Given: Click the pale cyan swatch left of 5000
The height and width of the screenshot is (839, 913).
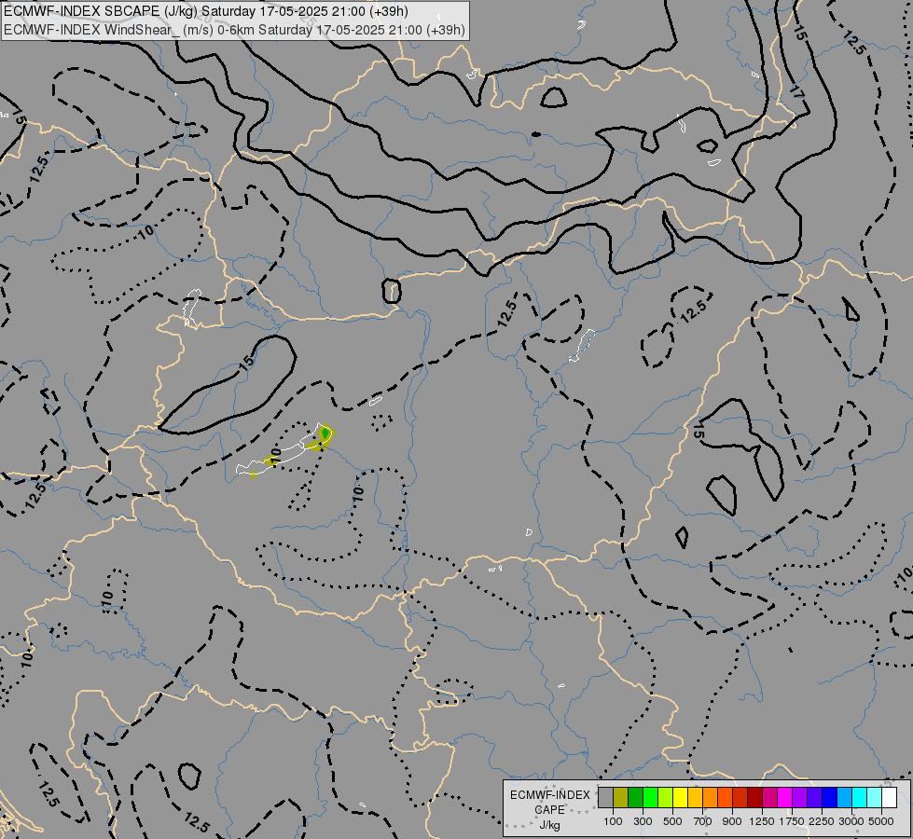Looking at the screenshot, I should (875, 798).
